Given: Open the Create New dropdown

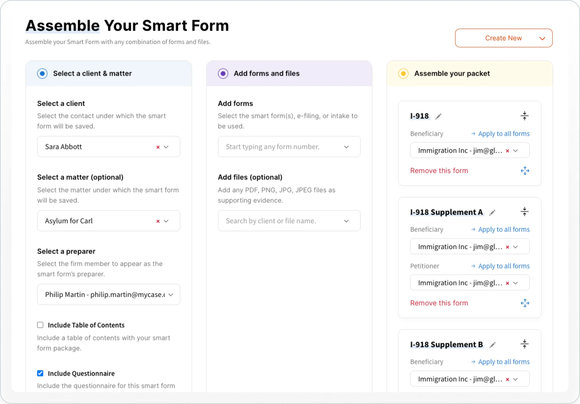Looking at the screenshot, I should (504, 38).
